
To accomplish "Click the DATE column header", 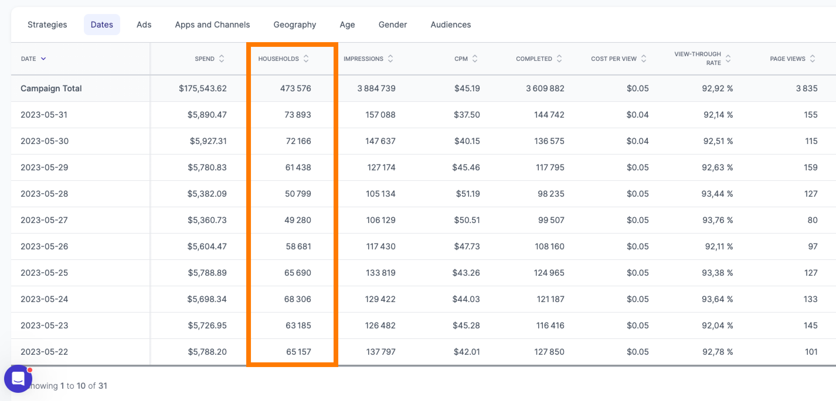I will click(x=28, y=59).
